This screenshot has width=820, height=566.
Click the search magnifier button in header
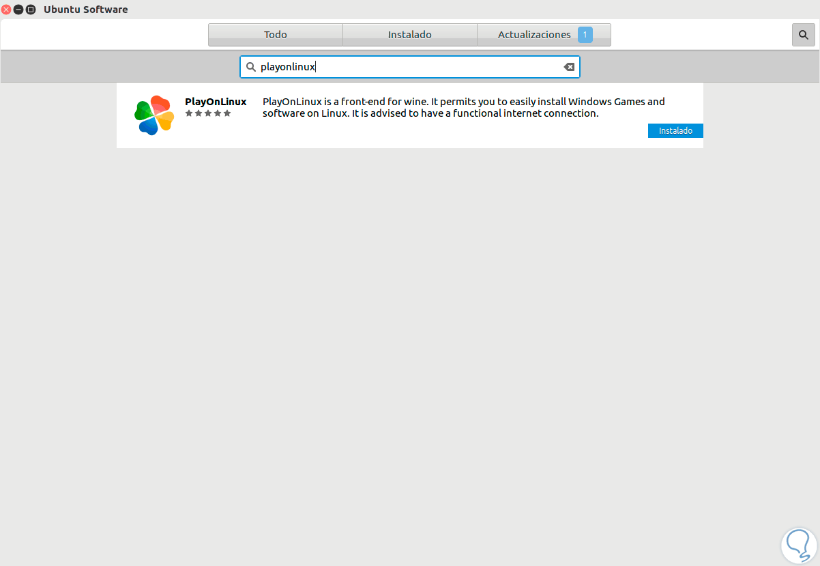(x=803, y=35)
